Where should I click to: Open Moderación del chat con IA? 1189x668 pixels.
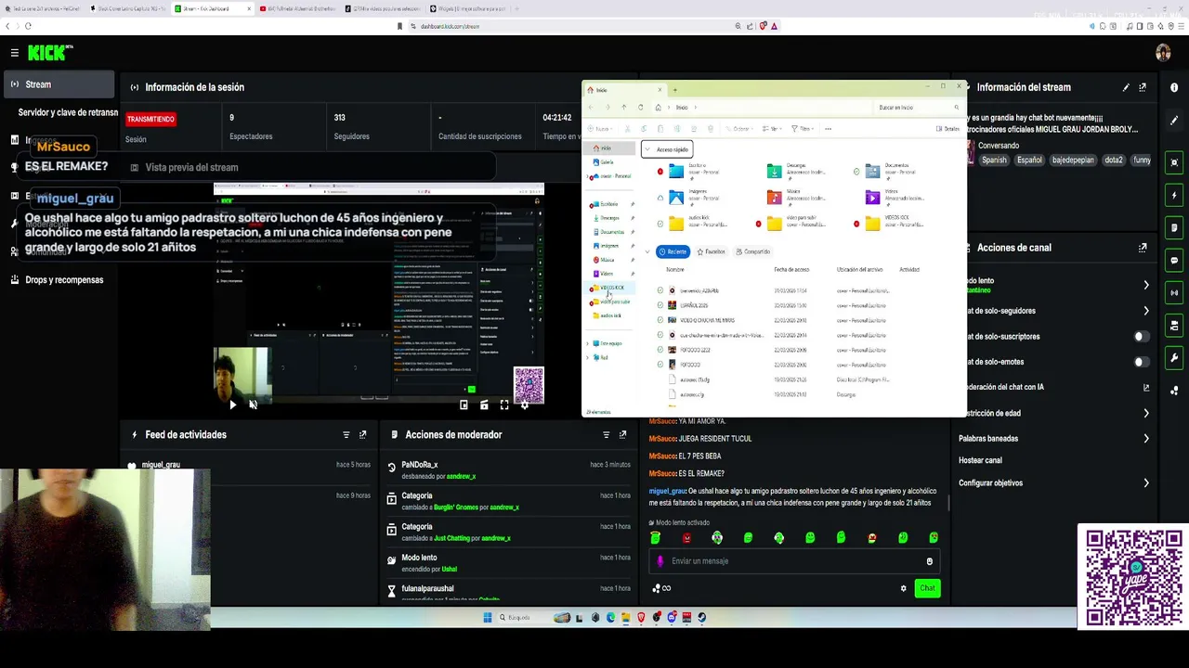click(1057, 388)
